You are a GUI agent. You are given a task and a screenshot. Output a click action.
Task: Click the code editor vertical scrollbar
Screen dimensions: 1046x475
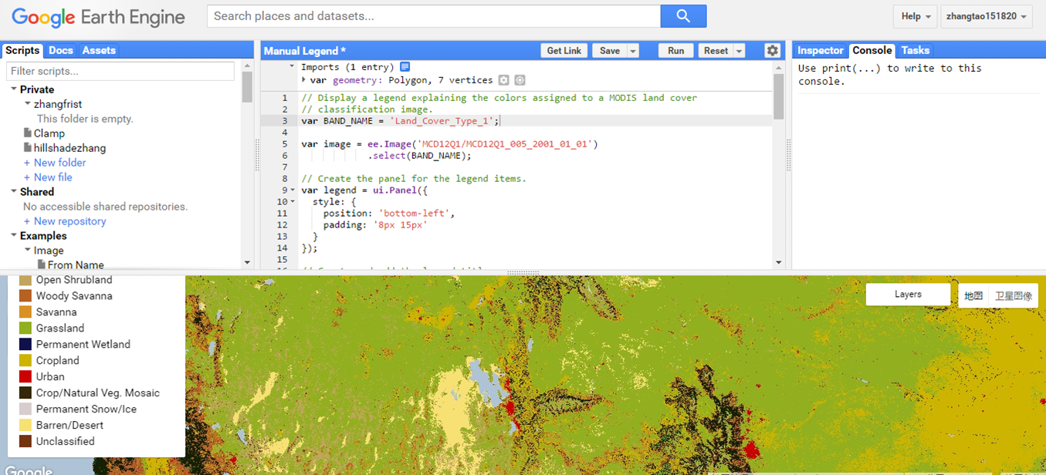pyautogui.click(x=778, y=96)
